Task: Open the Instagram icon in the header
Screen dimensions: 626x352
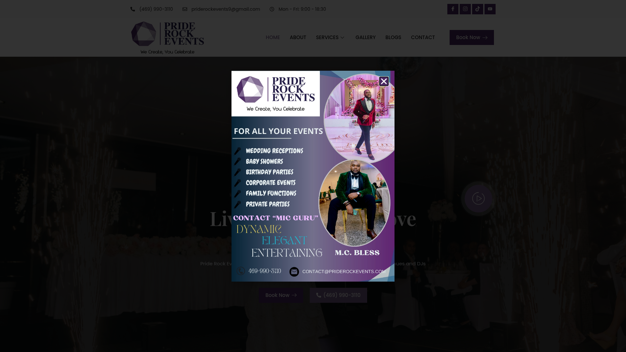Action: coord(465,9)
